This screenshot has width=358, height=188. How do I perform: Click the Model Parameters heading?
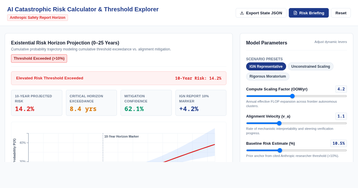(x=267, y=43)
